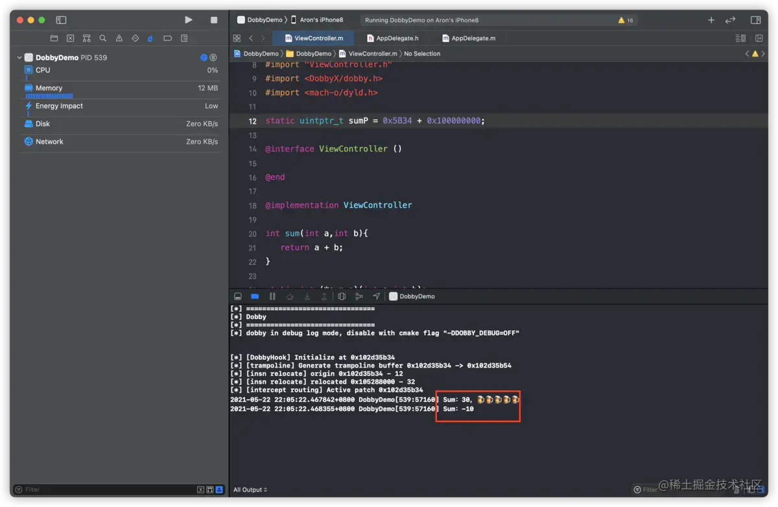Click DobbyDemo folder in jump bar

coord(309,54)
